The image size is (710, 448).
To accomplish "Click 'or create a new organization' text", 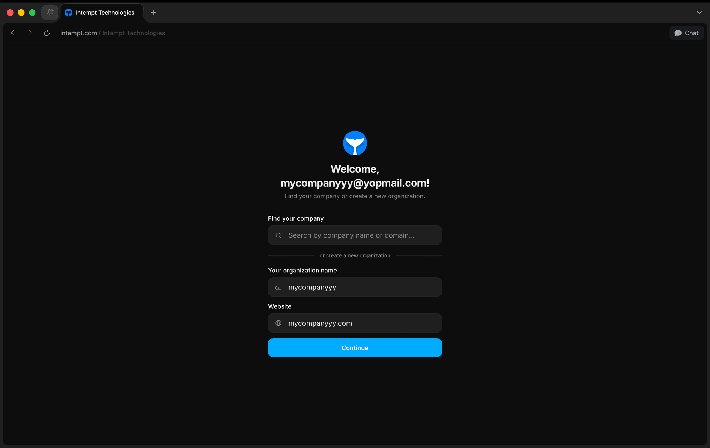I will click(x=355, y=255).
